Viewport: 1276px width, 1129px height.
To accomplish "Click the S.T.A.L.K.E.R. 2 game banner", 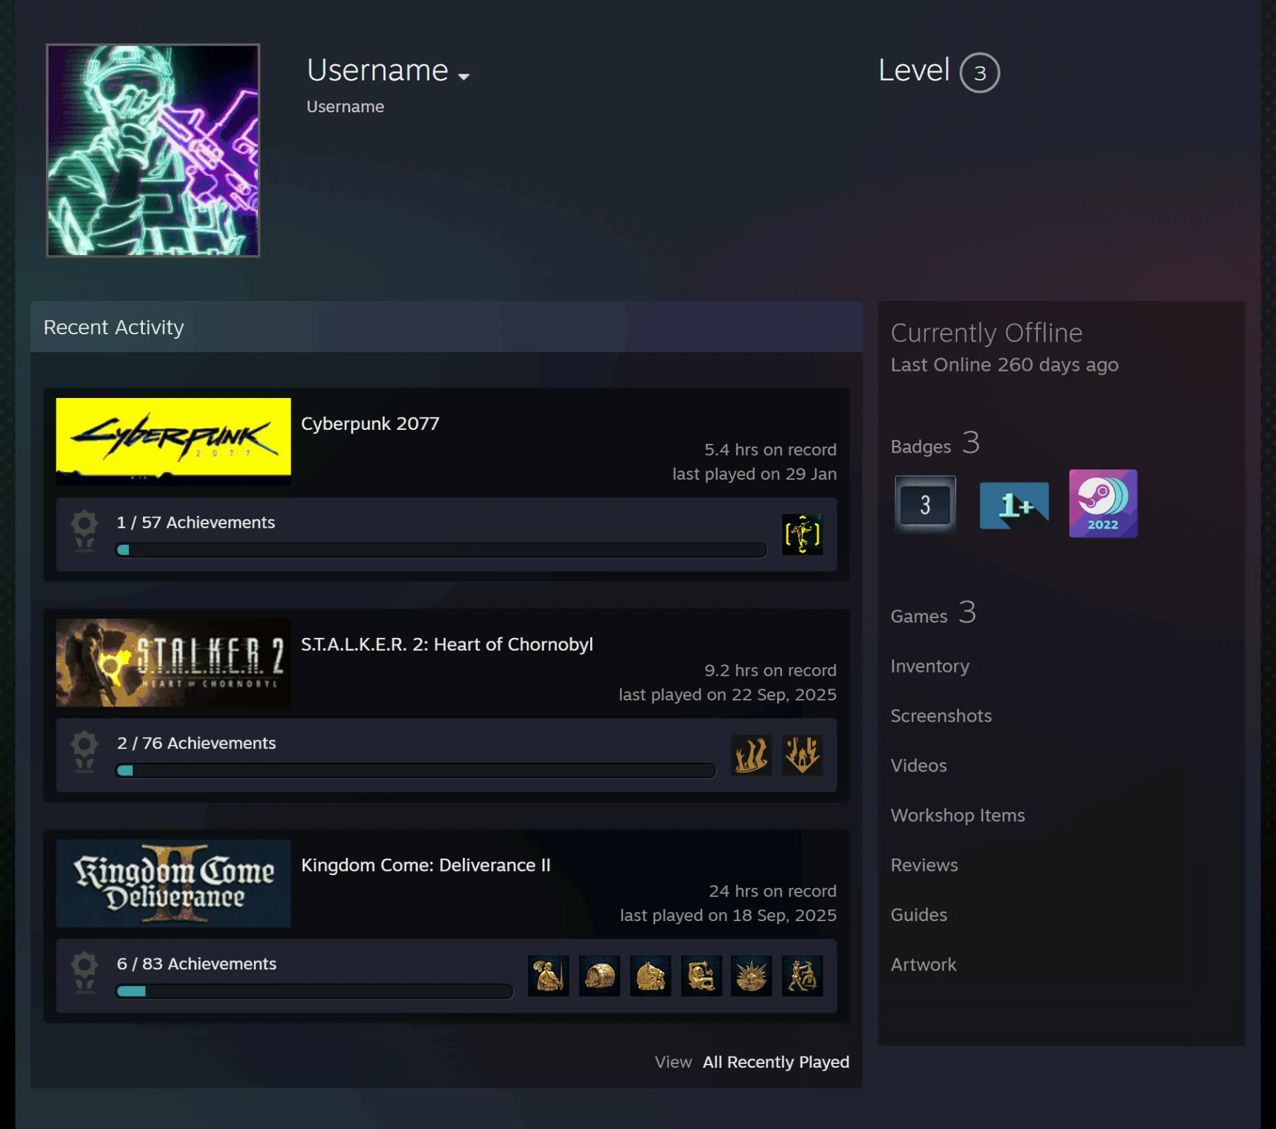I will pos(173,663).
